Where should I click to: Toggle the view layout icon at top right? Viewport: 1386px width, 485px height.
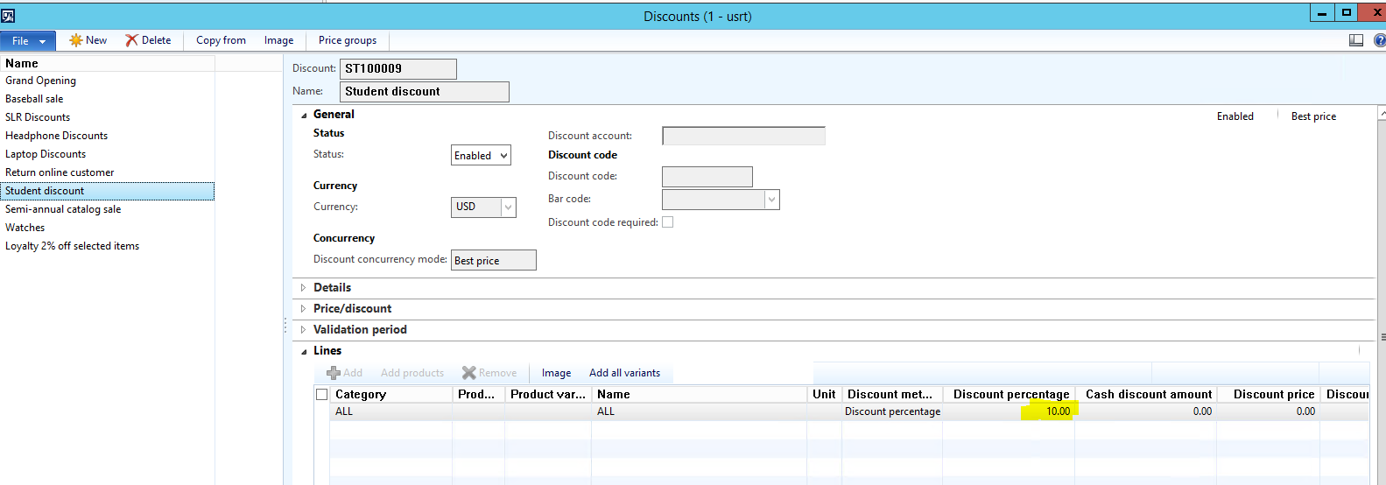coord(1356,40)
